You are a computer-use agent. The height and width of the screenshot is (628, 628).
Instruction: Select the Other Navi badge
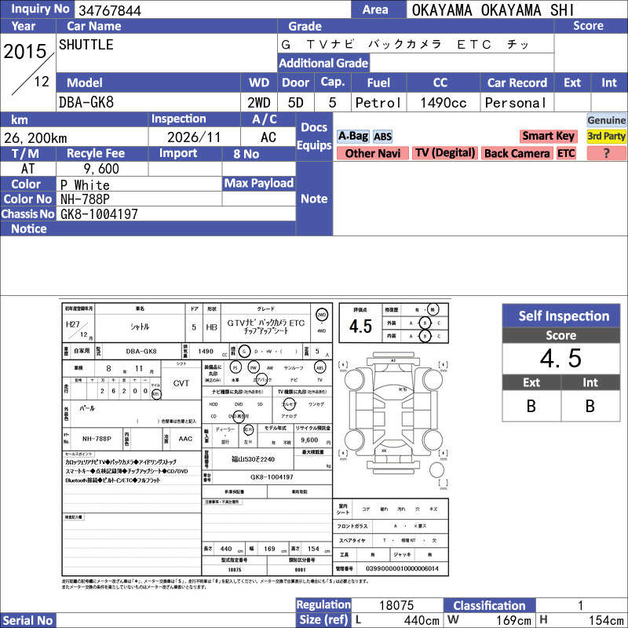click(x=372, y=153)
